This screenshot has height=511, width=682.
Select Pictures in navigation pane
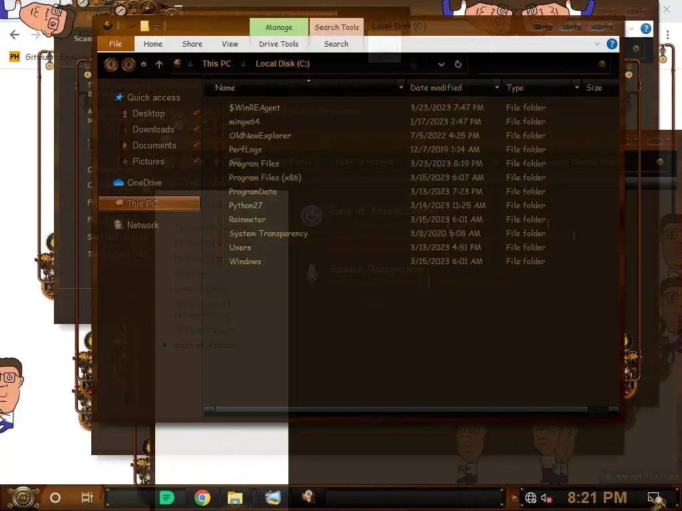[149, 162]
